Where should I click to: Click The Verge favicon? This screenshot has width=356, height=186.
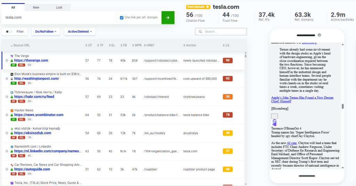pyautogui.click(x=12, y=56)
